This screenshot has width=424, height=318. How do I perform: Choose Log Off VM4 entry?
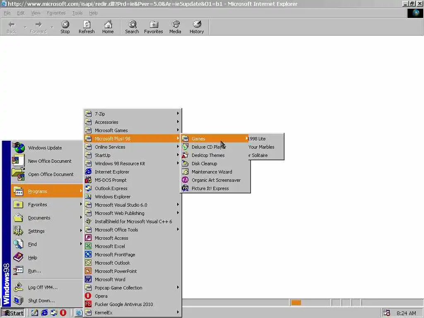[x=47, y=287]
